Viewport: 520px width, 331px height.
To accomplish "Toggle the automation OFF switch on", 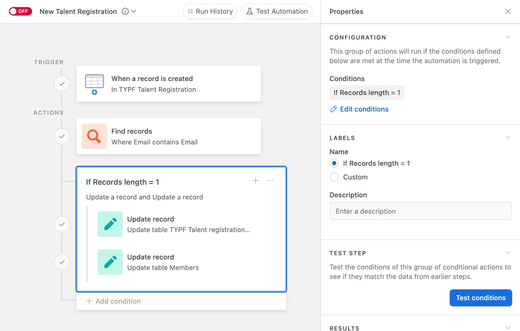I will tap(21, 11).
